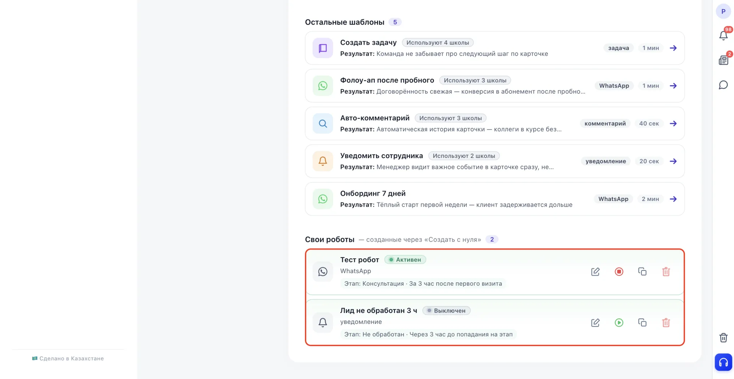Click 'Используют 3 школы' badge on Авто-комментарий row
This screenshot has width=734, height=379.
click(451, 118)
